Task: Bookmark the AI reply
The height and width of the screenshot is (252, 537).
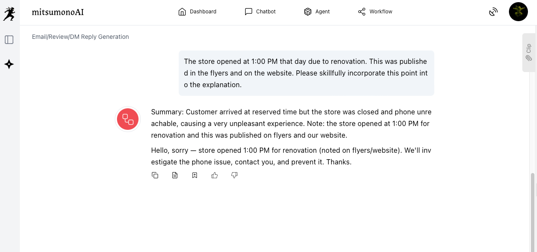Action: click(x=195, y=175)
